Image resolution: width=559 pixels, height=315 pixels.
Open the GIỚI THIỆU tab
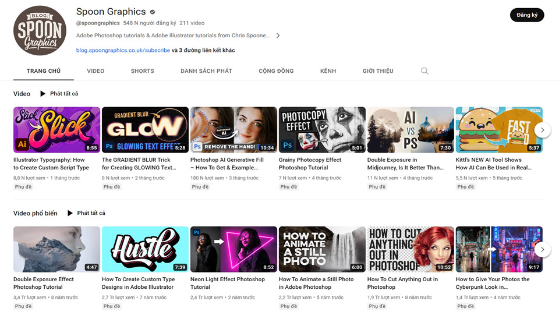pos(378,71)
